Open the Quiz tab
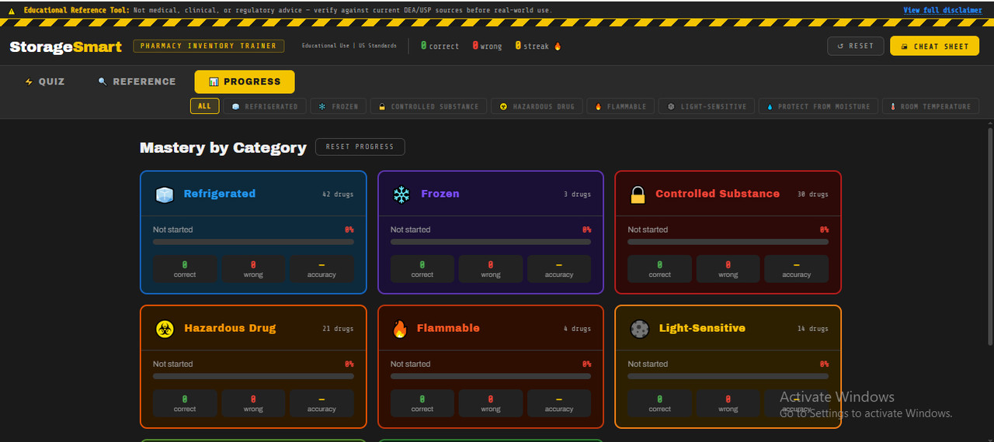This screenshot has height=442, width=994. (45, 81)
